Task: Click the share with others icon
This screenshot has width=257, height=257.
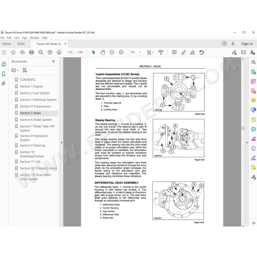Action: [x=253, y=53]
